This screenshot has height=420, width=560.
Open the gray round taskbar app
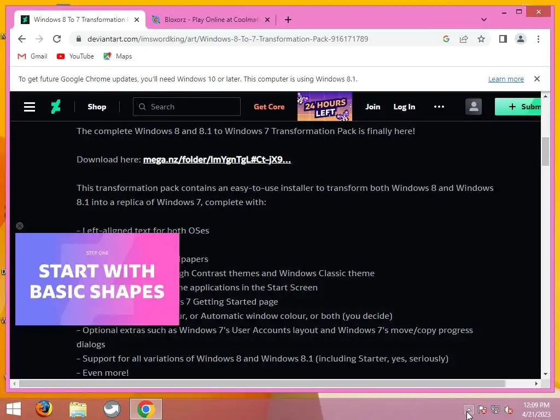pyautogui.click(x=112, y=409)
